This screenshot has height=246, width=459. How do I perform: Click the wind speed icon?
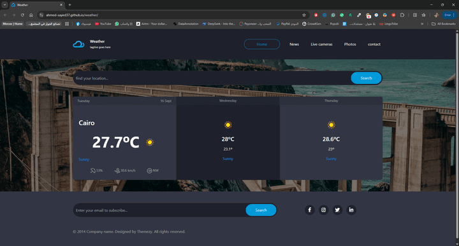117,170
